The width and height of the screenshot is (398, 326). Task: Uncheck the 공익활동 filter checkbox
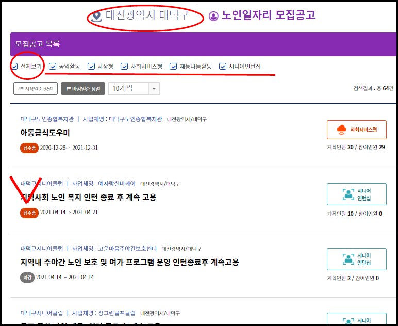tap(53, 66)
